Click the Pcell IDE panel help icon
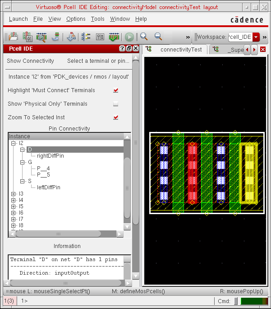Viewport: 271px width, 309px height. [122, 48]
